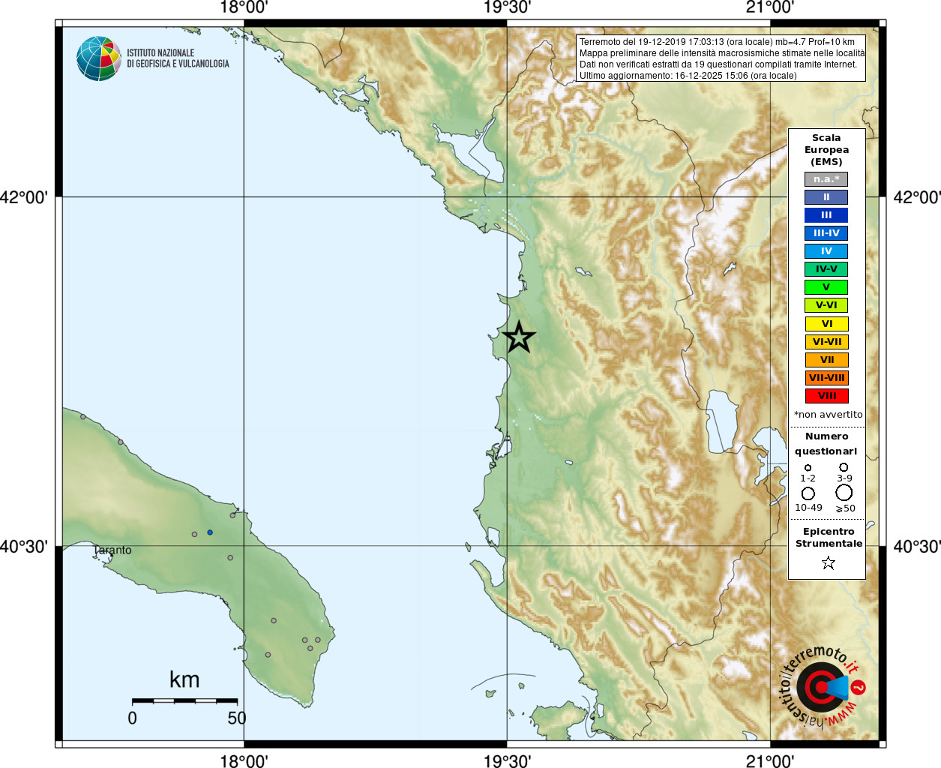This screenshot has height=768, width=941.
Task: Click the 3-9 questionnaire circle in the legend
Action: click(844, 467)
